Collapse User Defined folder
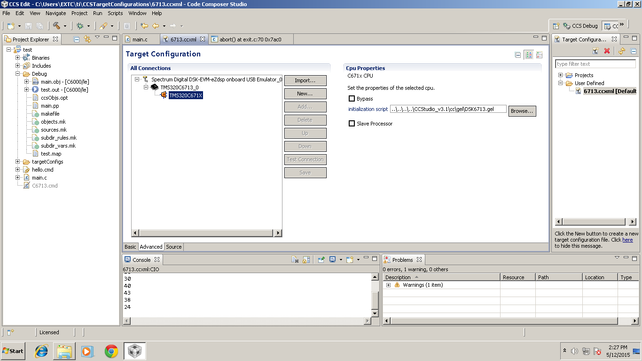Viewport: 642px width, 361px height. click(561, 83)
